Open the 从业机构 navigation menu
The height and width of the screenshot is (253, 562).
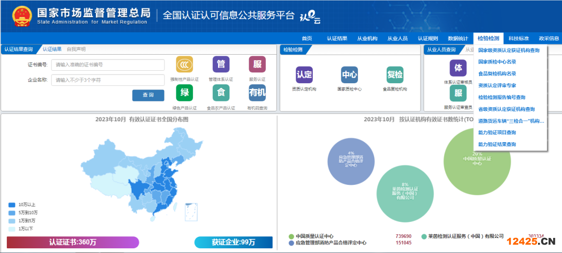click(x=367, y=39)
